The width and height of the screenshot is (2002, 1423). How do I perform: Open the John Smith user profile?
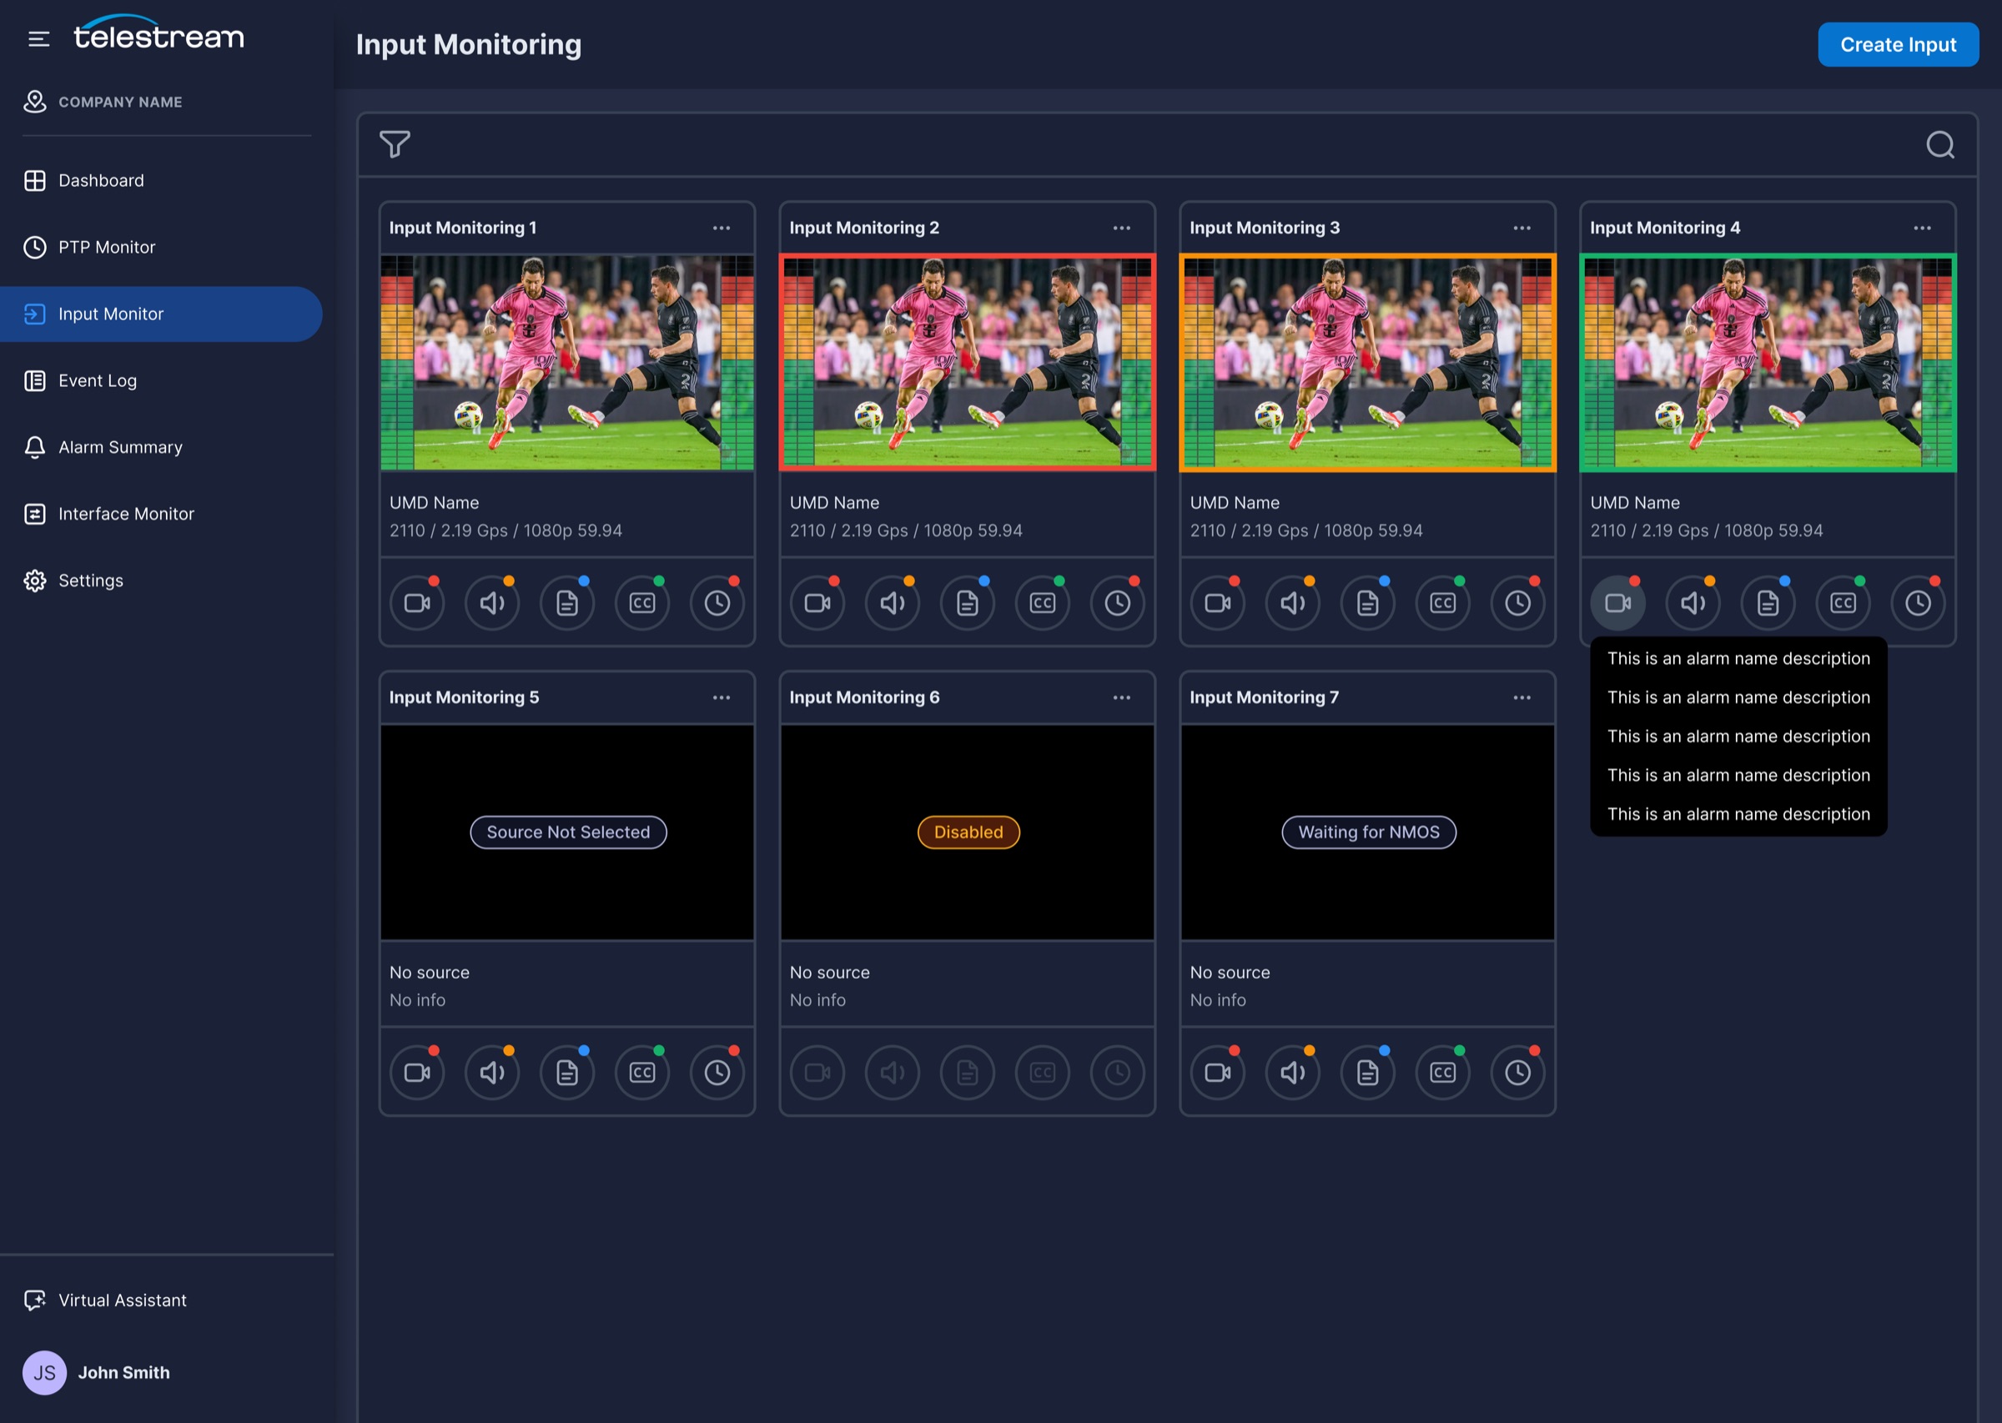(x=97, y=1372)
